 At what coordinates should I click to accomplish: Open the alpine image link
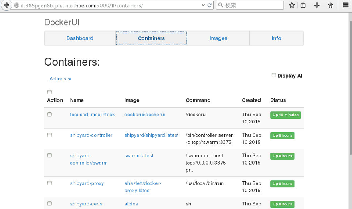click(x=131, y=204)
